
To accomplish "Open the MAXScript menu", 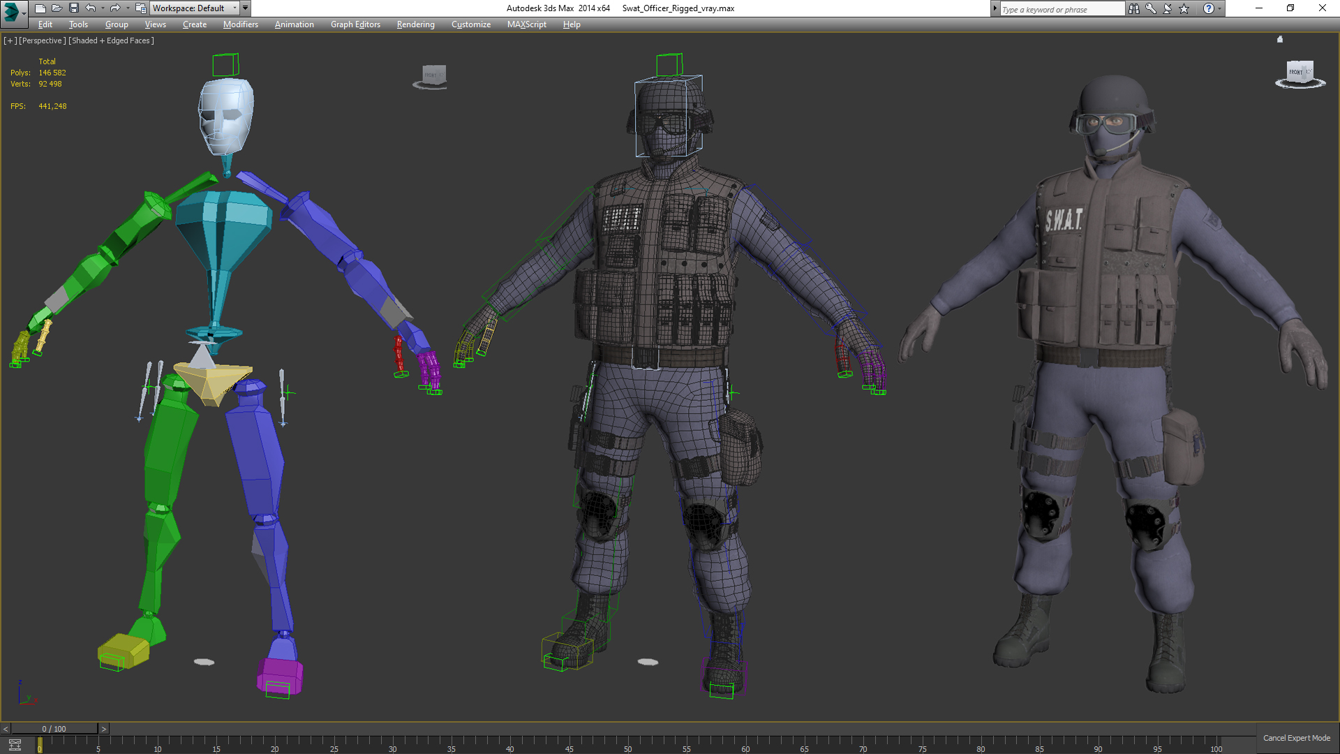I will (527, 24).
